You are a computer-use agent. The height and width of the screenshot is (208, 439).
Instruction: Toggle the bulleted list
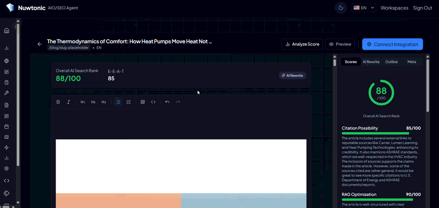[118, 102]
